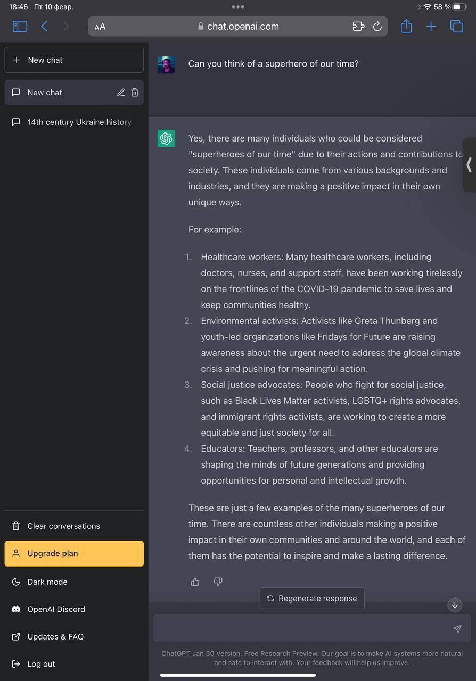Tap the thumbs up icon under response
Viewport: 476px width, 681px height.
(195, 582)
